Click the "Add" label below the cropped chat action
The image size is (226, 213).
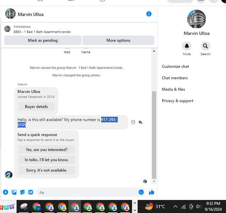pyautogui.click(x=67, y=52)
